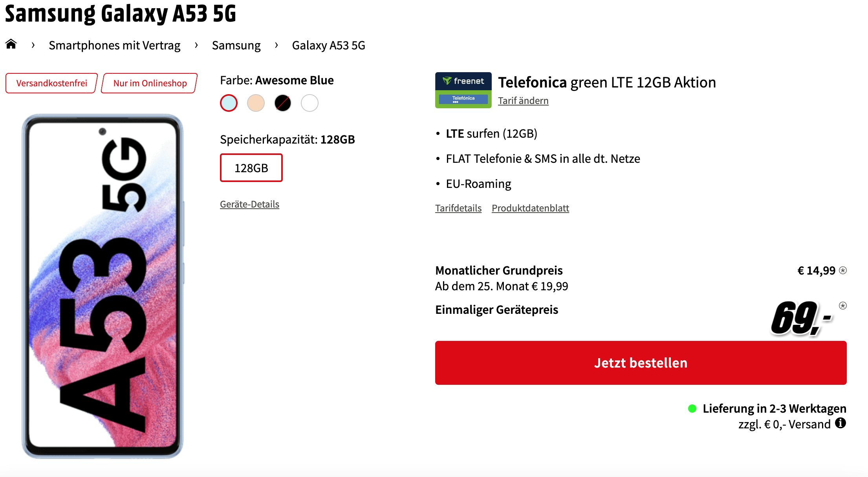Click the Telefónica logo
The width and height of the screenshot is (868, 477).
point(463,99)
